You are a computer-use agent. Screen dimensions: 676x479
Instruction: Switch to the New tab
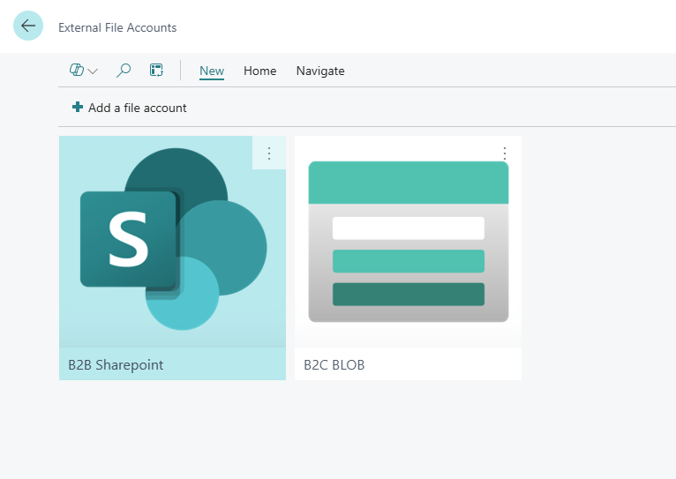click(212, 71)
